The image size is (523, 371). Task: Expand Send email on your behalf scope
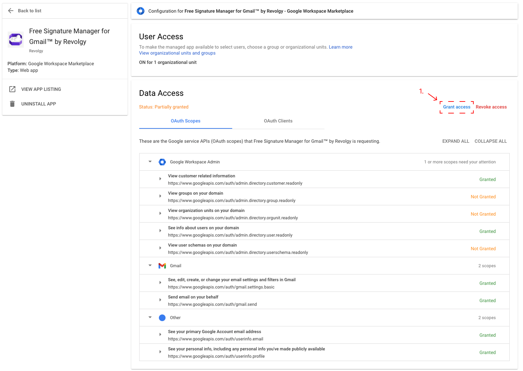tap(160, 300)
